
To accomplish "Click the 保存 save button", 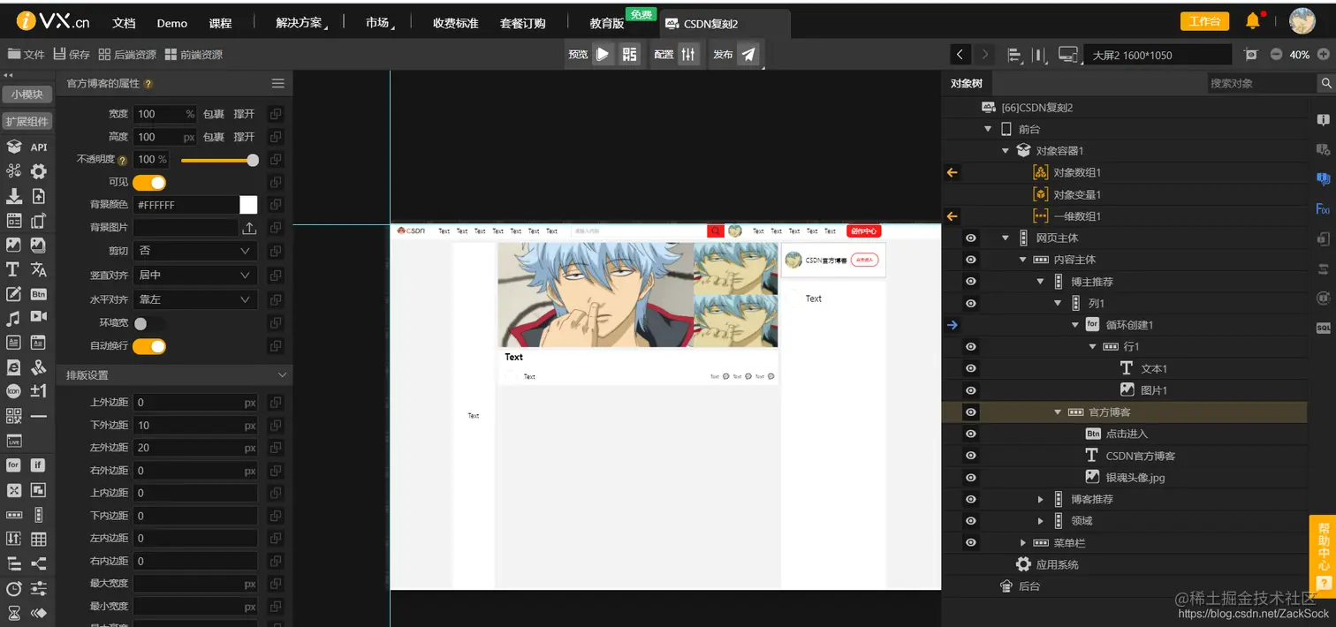I will [71, 53].
